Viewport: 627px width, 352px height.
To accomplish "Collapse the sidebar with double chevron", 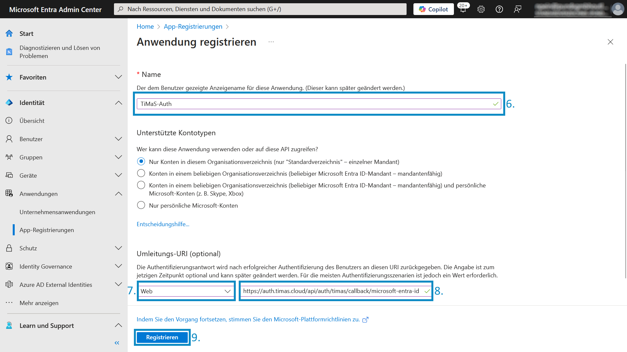I will pyautogui.click(x=117, y=343).
